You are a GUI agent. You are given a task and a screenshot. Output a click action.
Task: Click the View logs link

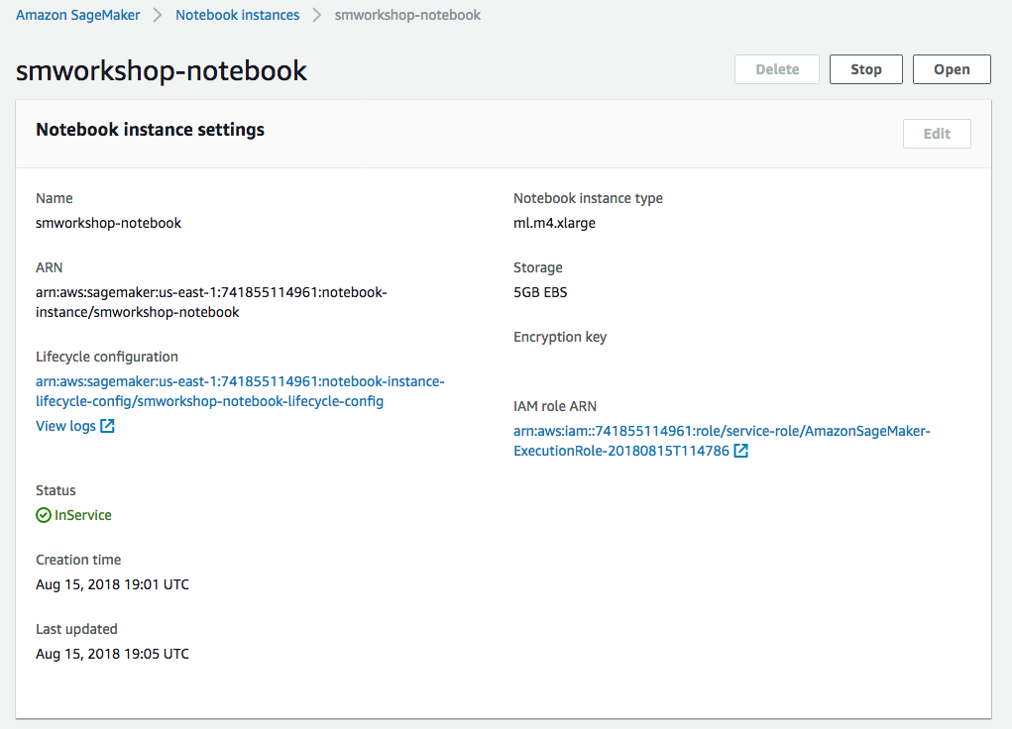click(x=65, y=426)
